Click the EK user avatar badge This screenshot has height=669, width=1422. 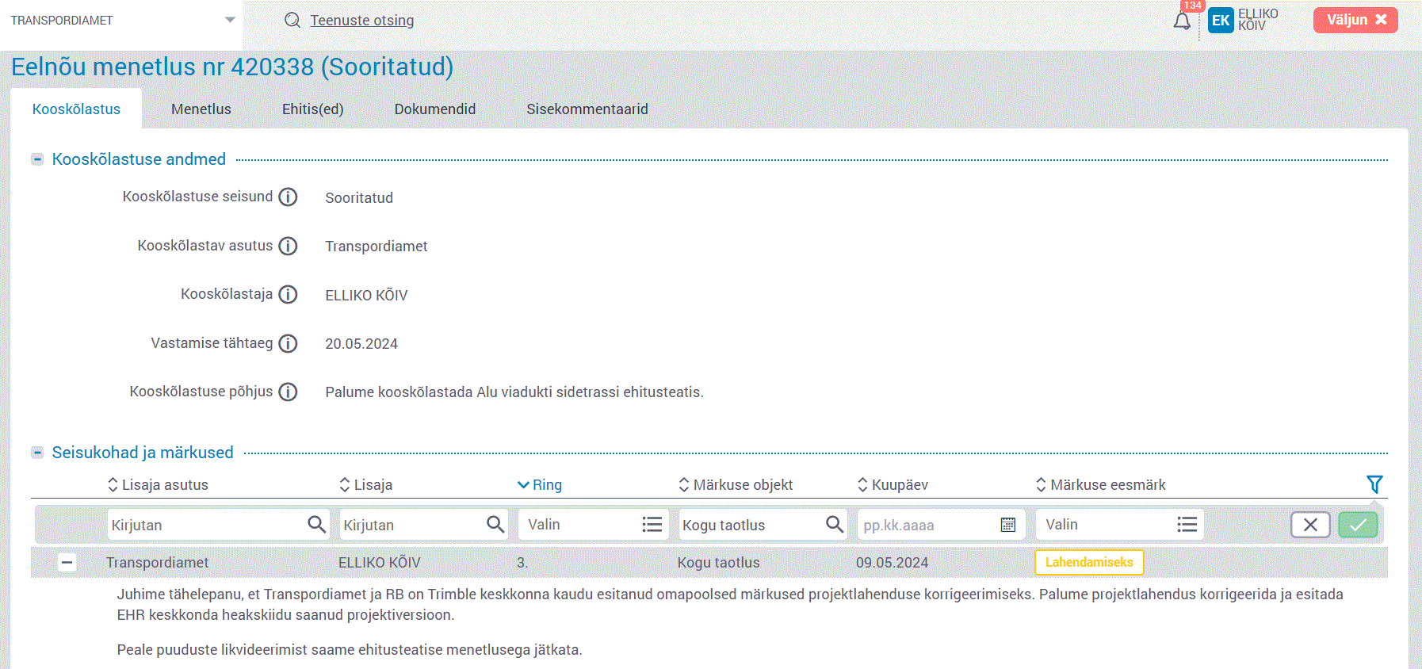point(1221,21)
